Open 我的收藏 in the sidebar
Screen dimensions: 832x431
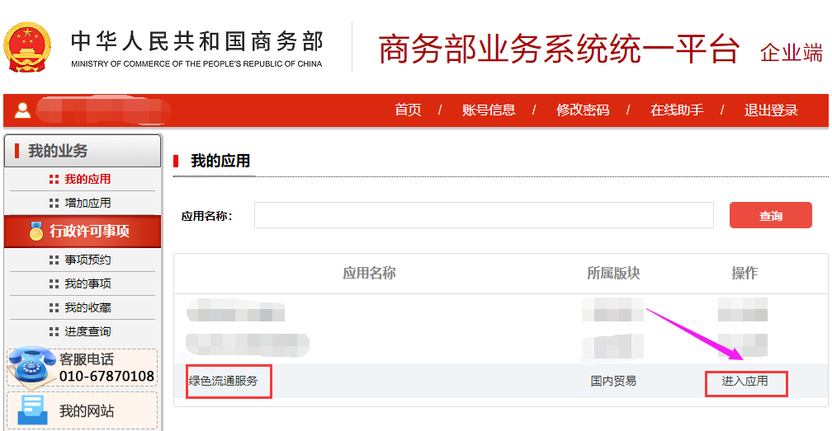[87, 307]
